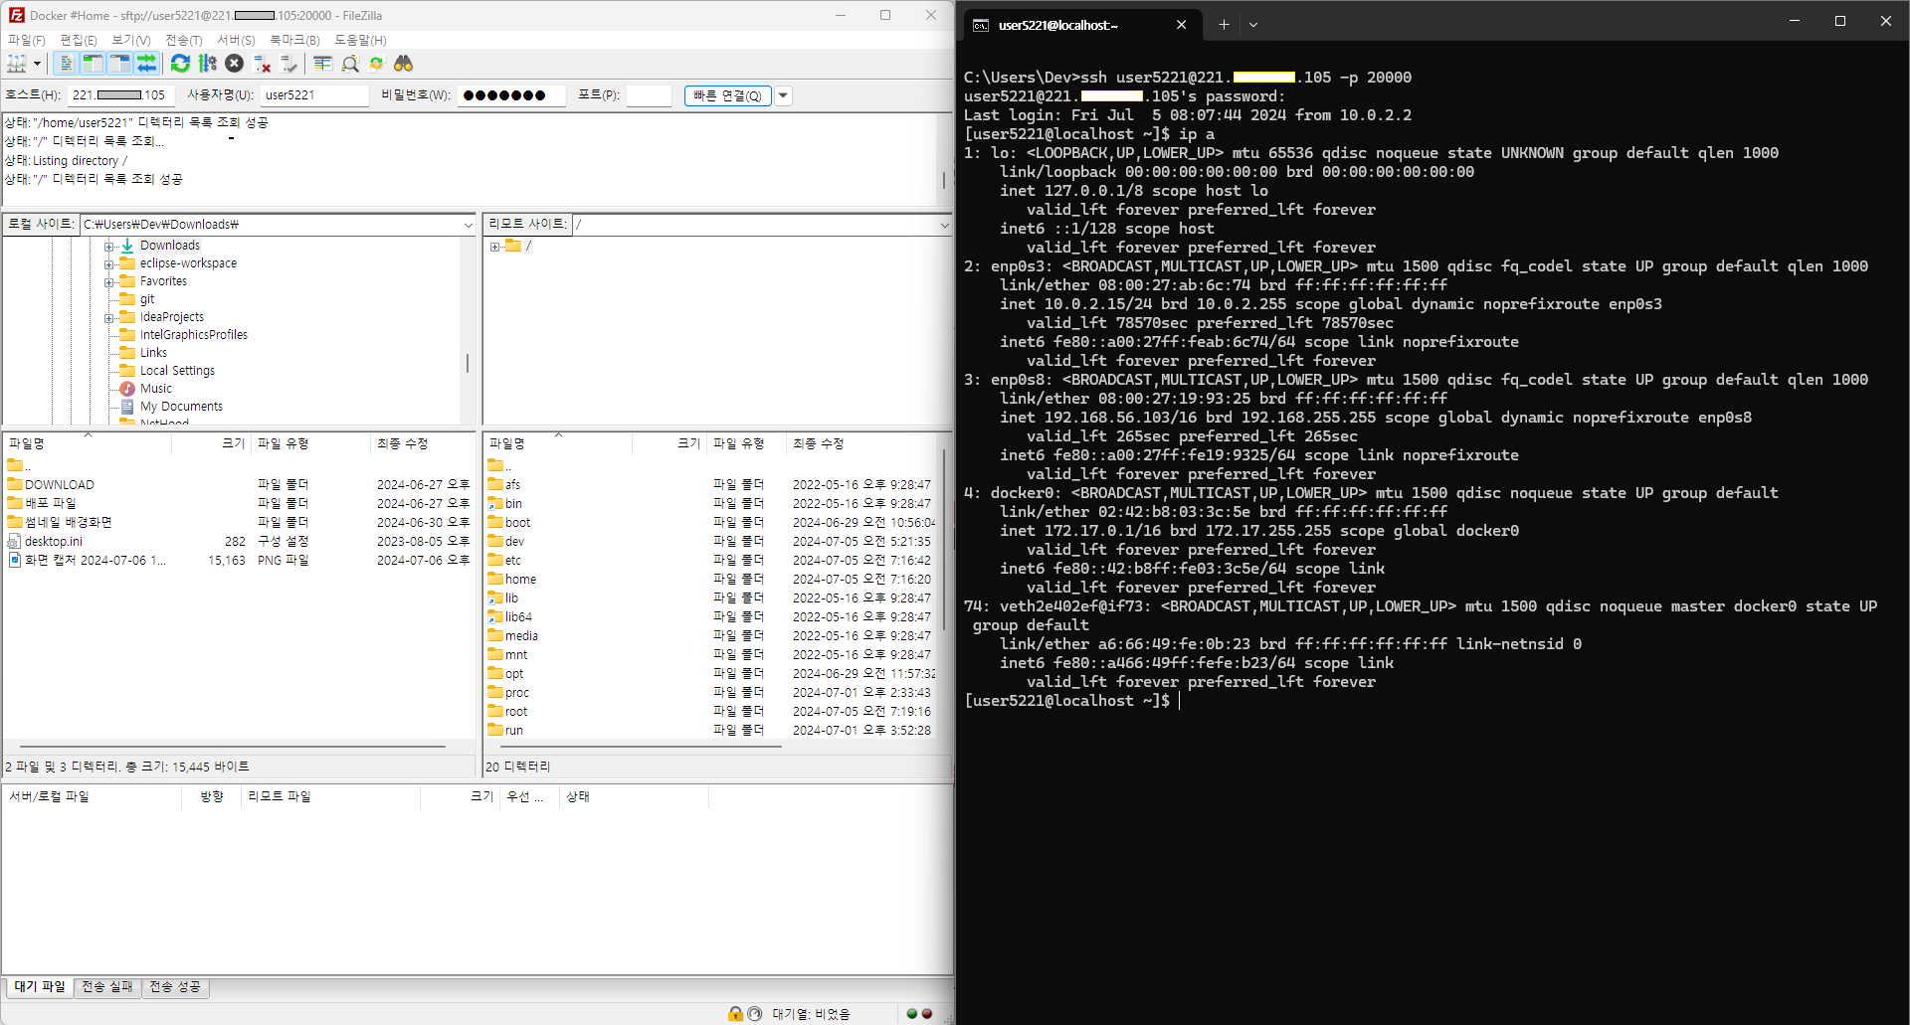1910x1025 pixels.
Task: Open the directory listing filters dialog
Action: (x=322, y=64)
